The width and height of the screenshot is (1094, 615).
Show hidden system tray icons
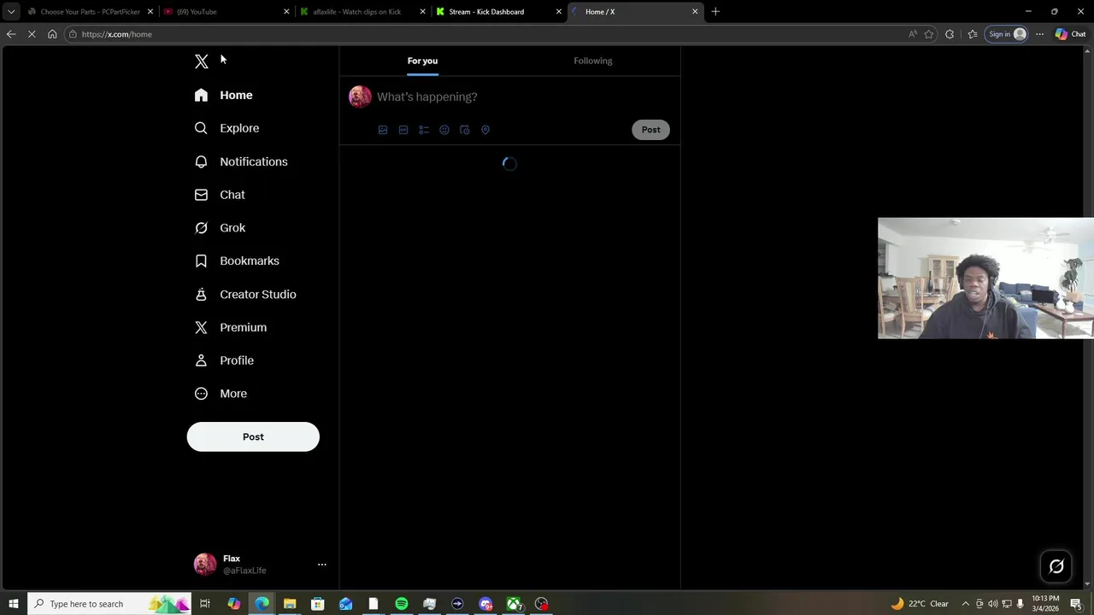click(x=966, y=604)
